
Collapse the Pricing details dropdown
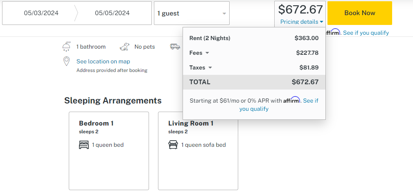(x=302, y=22)
